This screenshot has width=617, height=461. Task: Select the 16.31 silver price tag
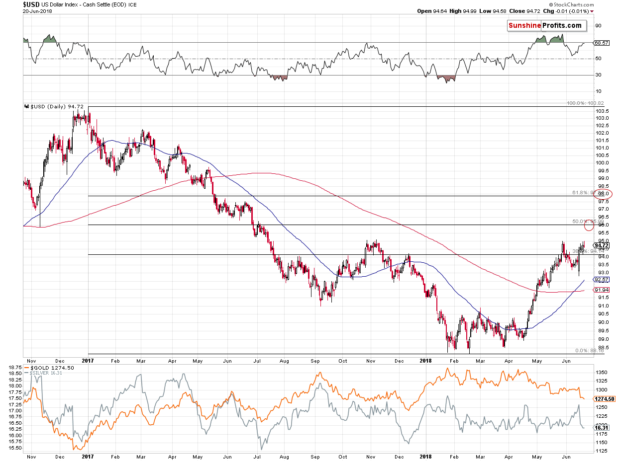click(601, 427)
